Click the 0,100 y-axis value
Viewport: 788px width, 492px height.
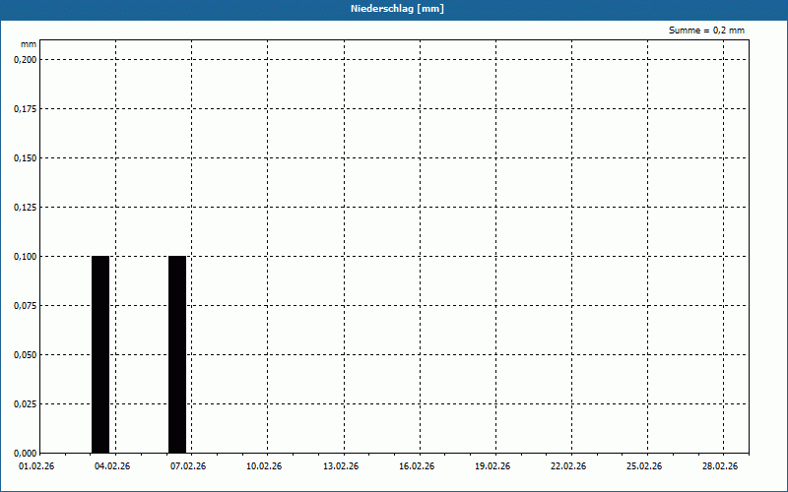(25, 257)
